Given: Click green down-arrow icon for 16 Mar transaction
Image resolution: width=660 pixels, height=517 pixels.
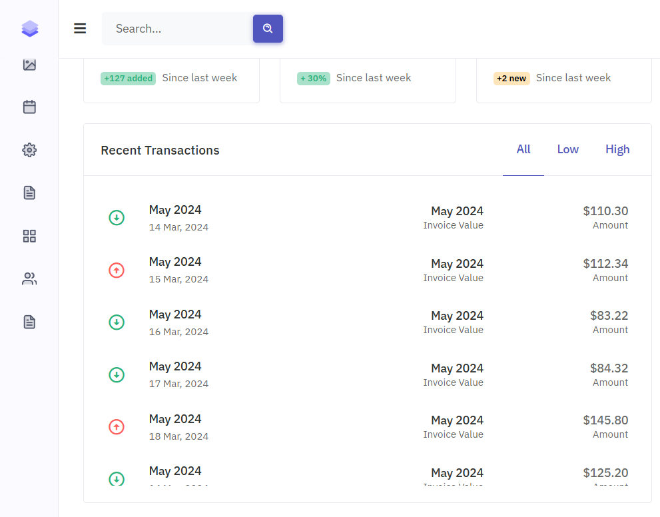Looking at the screenshot, I should 117,322.
